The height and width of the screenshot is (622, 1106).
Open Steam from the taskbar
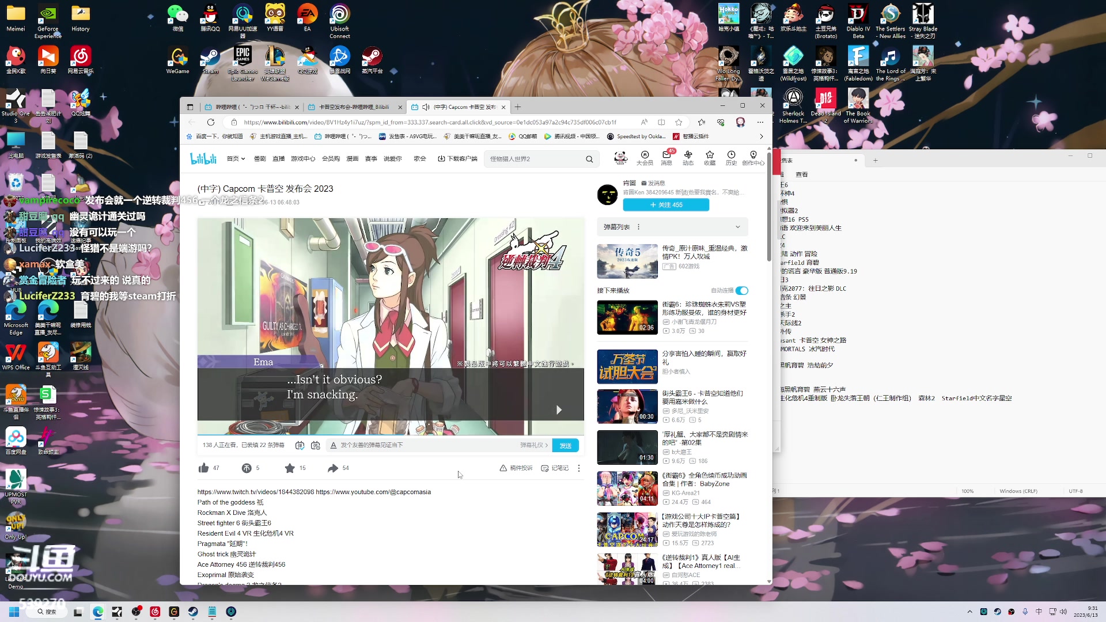pos(193,612)
